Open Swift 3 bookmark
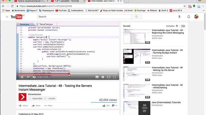 163,11
